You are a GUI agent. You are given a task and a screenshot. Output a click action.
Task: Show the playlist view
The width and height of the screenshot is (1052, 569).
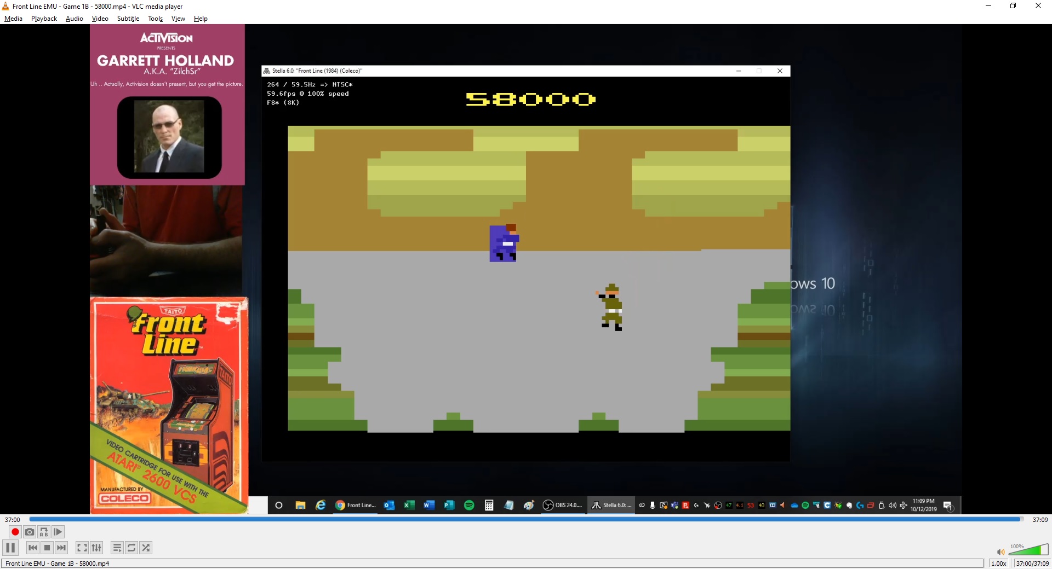pos(117,548)
